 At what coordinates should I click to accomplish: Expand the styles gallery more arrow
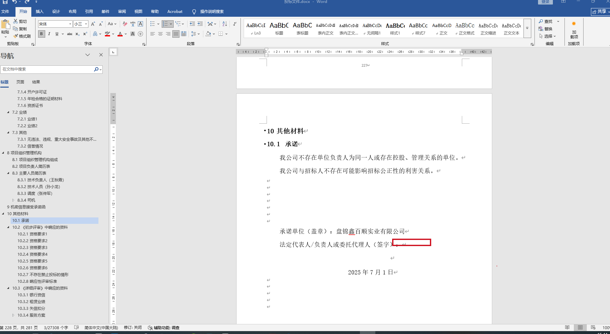(527, 28)
